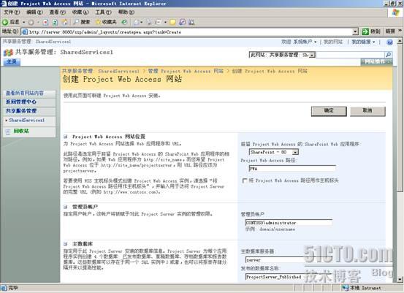Viewport: 404px width, 293px height.
Task: Collapse the 主数据库 section
Action: coord(66,244)
